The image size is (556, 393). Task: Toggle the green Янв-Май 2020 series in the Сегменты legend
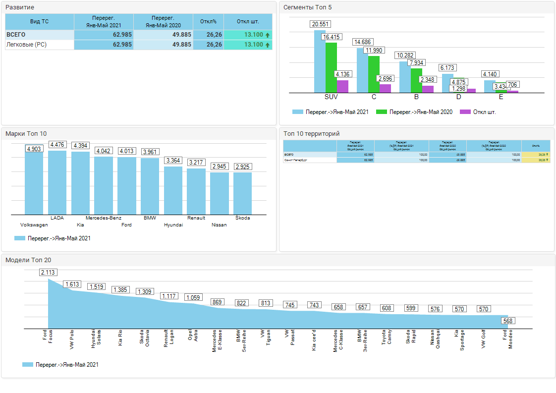coord(382,112)
